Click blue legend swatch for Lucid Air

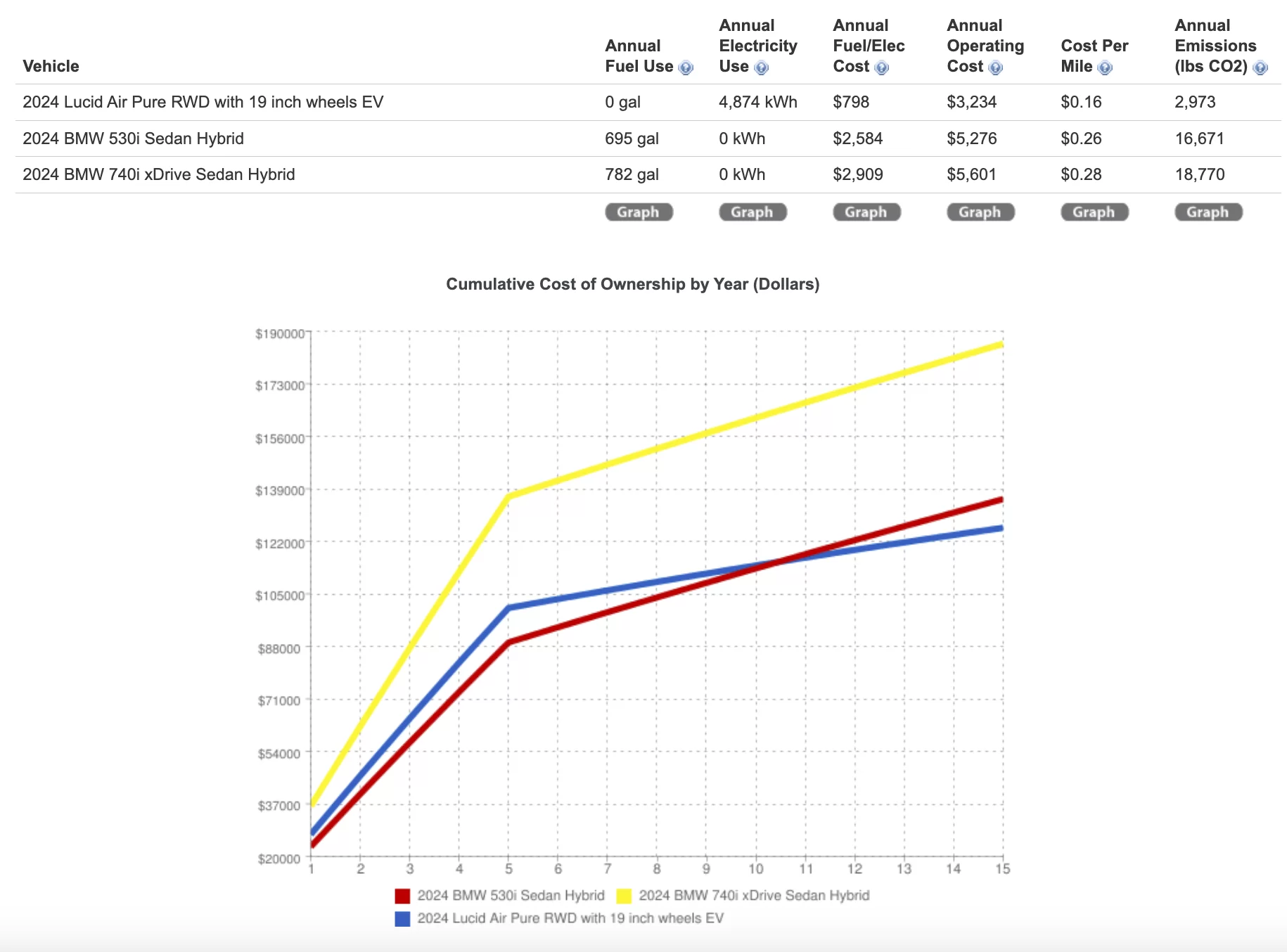(x=402, y=918)
